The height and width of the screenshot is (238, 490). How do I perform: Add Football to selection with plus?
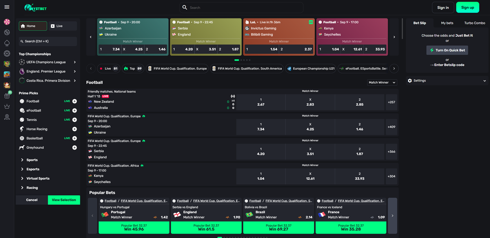pyautogui.click(x=75, y=101)
